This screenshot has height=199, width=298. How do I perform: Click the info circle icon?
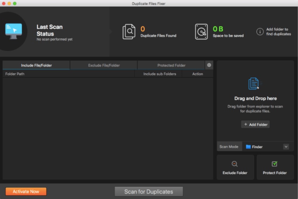point(260,31)
